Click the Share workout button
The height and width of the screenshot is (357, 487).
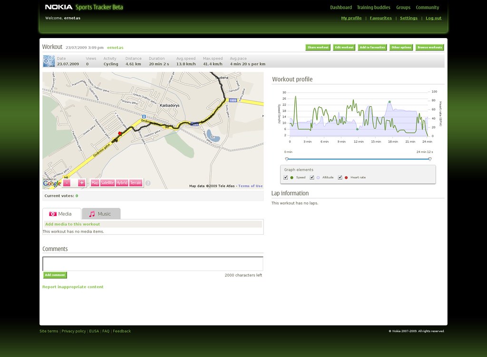click(318, 47)
